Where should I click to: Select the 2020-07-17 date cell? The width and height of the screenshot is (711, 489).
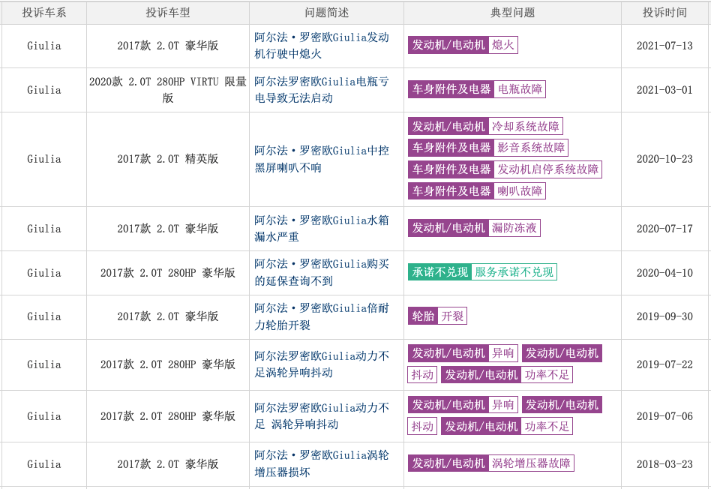tap(664, 229)
